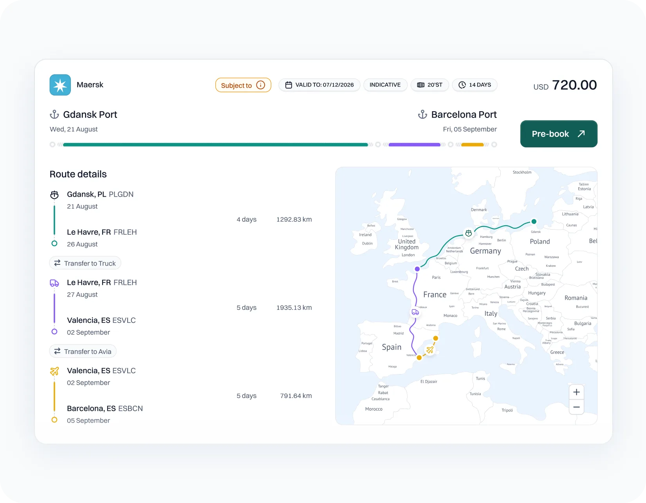Click the purple Le Havre dot on the map
Screen dimensions: 646x503
417,269
